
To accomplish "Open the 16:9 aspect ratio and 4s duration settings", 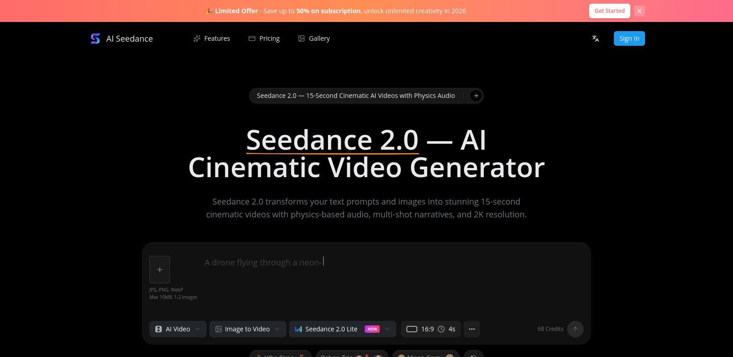I will tap(431, 329).
